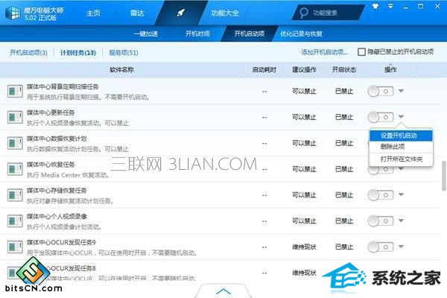Click the icon of 媒体中心存储恢复任务
This screenshot has width=447, height=298.
pyautogui.click(x=15, y=195)
